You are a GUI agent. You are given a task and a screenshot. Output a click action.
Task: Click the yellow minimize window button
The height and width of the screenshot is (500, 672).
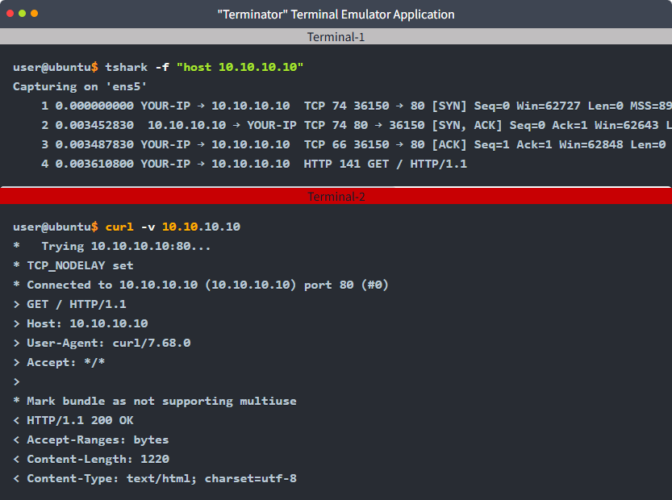point(23,14)
